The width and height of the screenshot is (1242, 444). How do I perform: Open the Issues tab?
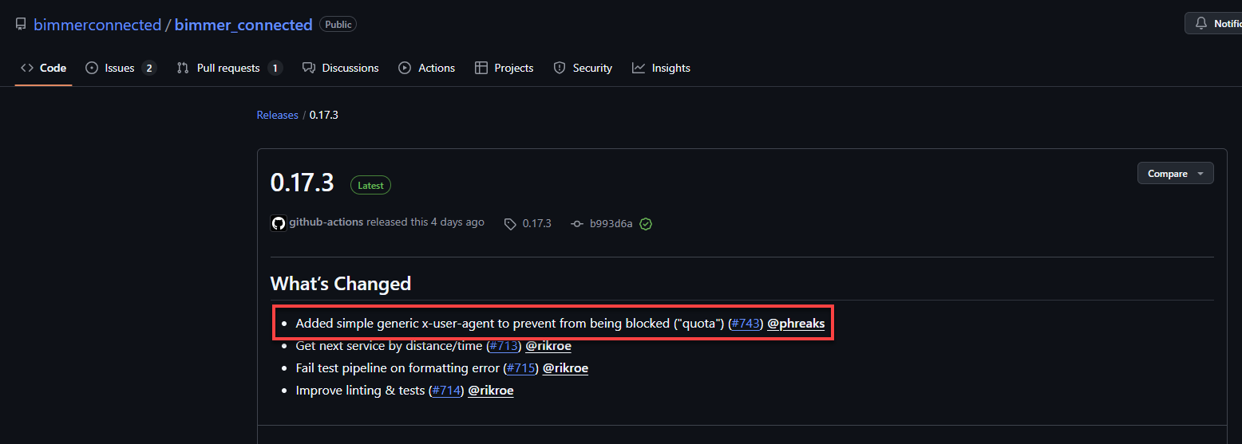pyautogui.click(x=121, y=68)
